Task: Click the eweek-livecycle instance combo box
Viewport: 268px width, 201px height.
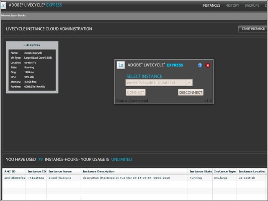Action: pyautogui.click(x=159, y=82)
